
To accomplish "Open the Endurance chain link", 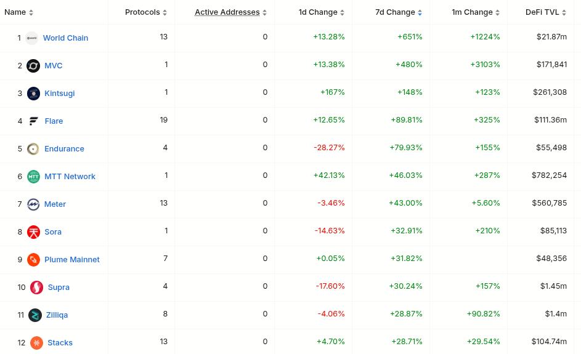I will [64, 149].
